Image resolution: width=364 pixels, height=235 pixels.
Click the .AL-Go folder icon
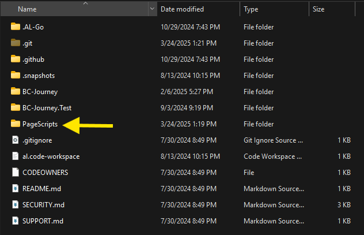[16, 27]
